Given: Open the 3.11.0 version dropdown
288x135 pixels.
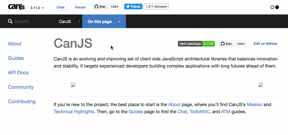Looking at the screenshot, I should [x=37, y=8].
